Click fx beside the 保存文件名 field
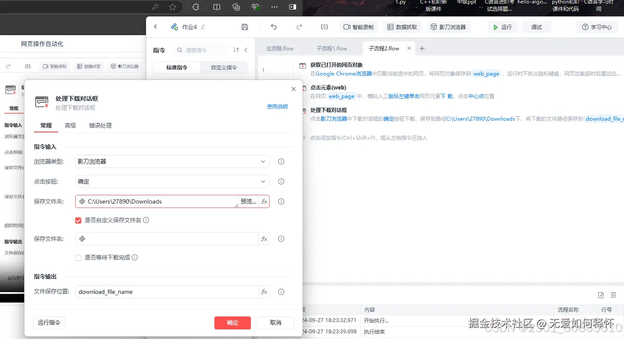The image size is (624, 339). 264,238
